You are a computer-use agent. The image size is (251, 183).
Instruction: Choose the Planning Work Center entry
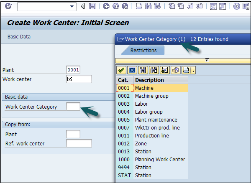(160, 159)
